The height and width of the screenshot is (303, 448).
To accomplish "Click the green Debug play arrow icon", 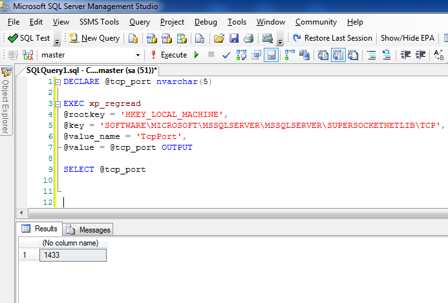I will (x=197, y=55).
